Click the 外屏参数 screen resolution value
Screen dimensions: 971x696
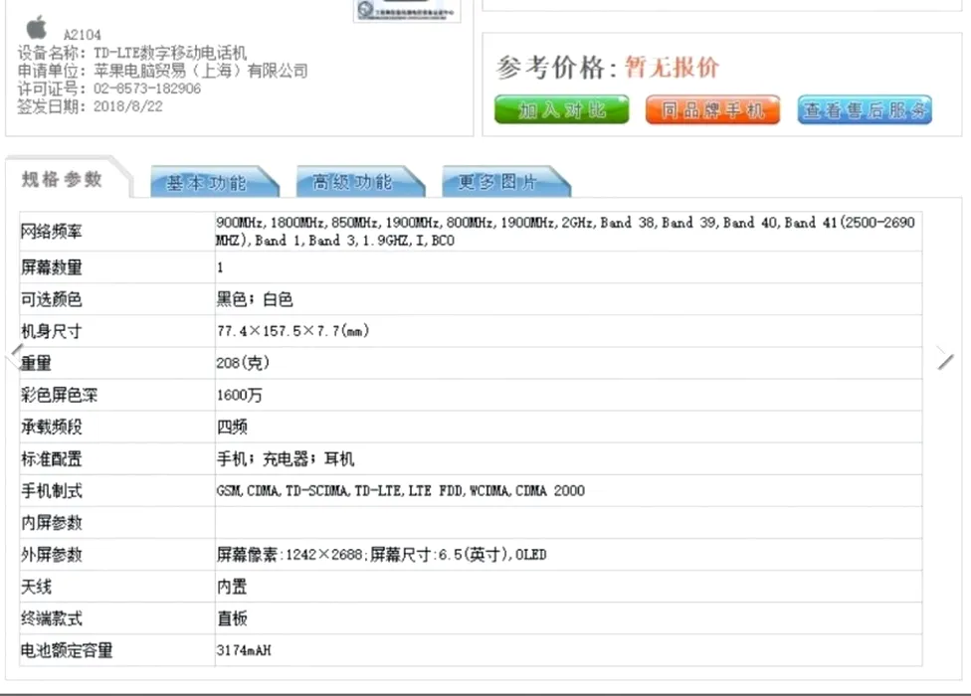(x=381, y=555)
